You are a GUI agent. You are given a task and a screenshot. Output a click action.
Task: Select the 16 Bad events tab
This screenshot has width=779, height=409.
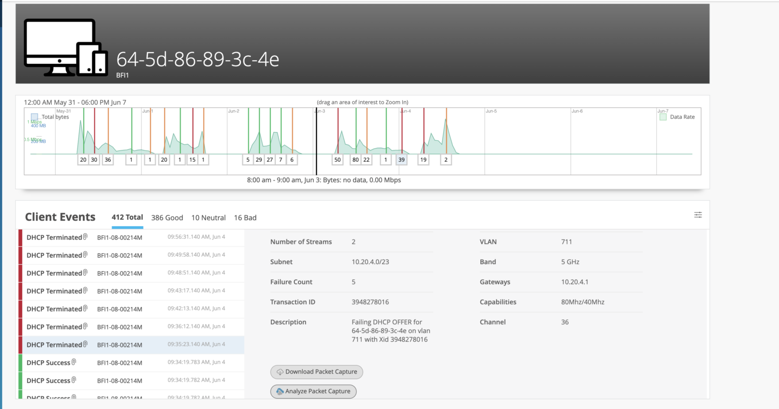click(x=245, y=217)
